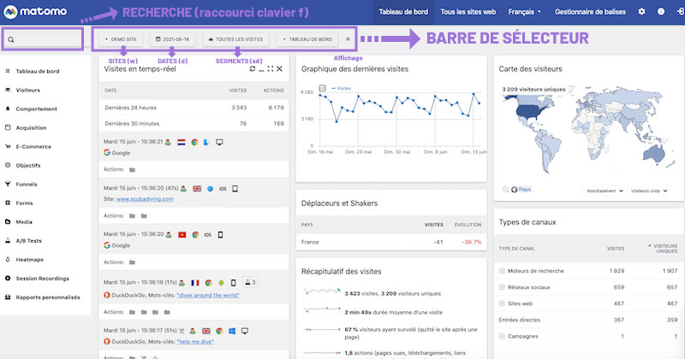The height and width of the screenshot is (359, 685).
Task: Click Windows OS icon in 15:36:17 visit
Action: [232, 331]
